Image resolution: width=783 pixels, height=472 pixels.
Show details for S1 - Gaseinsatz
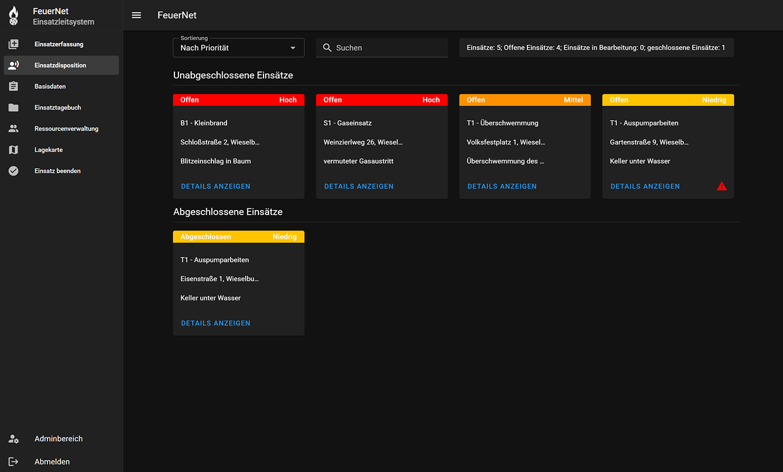359,187
